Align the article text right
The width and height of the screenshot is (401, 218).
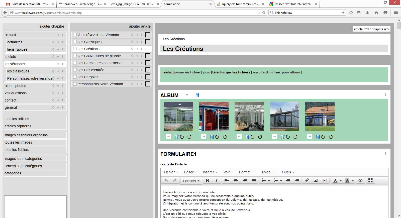tap(245, 180)
